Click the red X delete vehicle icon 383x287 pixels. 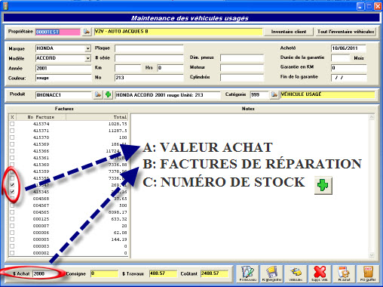(320, 273)
